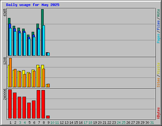
Task: Click the cyan 'Pages' legend word
Action: pos(158,38)
